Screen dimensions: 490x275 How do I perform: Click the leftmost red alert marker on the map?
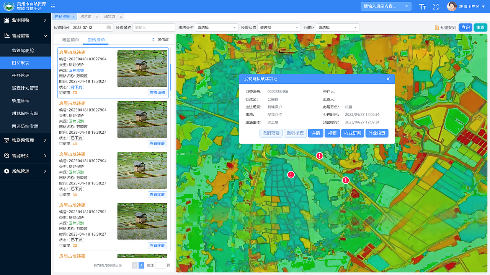click(291, 175)
